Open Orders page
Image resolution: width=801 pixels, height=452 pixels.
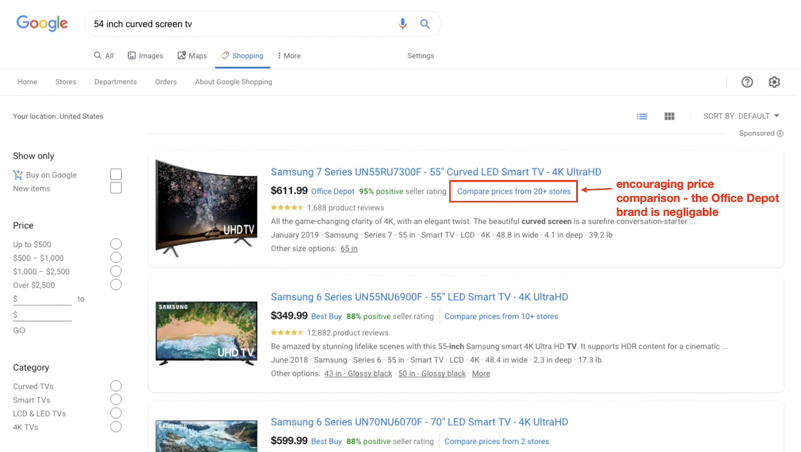coord(166,82)
